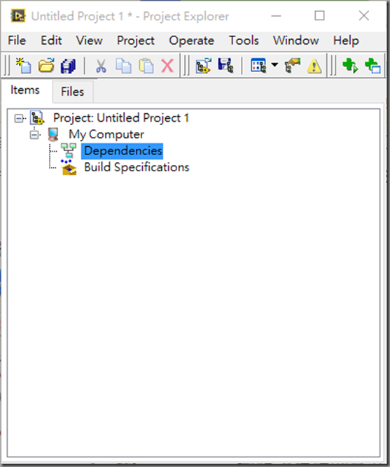Screen dimensions: 390x467
Task: Open the Project menu
Action: point(135,41)
